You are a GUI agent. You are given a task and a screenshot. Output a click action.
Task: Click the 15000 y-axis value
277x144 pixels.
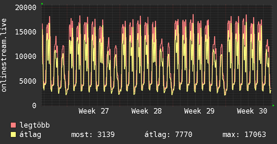[26, 32]
